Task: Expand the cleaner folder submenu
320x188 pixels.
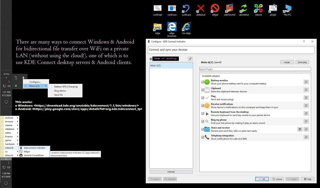Action: (x=10, y=125)
